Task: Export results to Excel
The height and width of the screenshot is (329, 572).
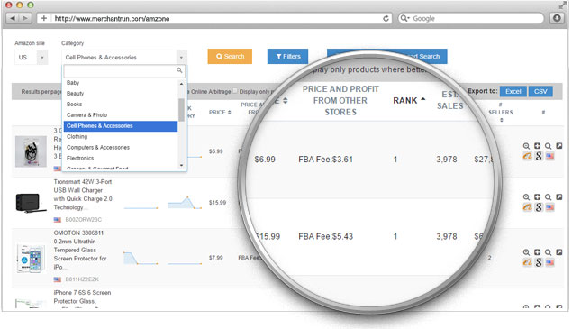Action: [x=513, y=91]
